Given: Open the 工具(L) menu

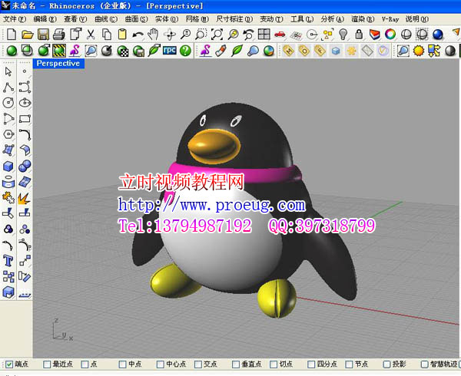Looking at the screenshot, I should pyautogui.click(x=302, y=19).
